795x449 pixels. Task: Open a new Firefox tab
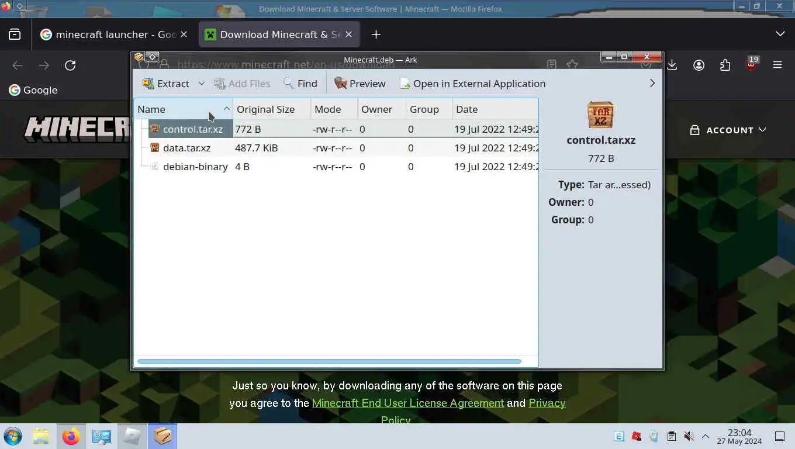376,34
